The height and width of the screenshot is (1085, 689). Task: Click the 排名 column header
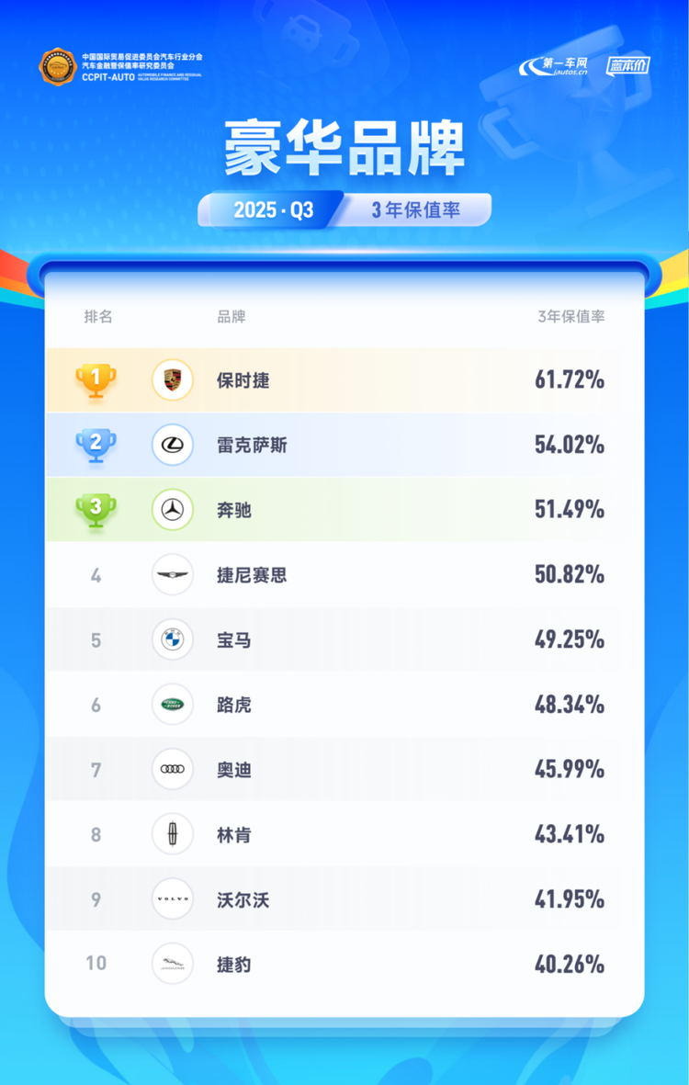98,317
